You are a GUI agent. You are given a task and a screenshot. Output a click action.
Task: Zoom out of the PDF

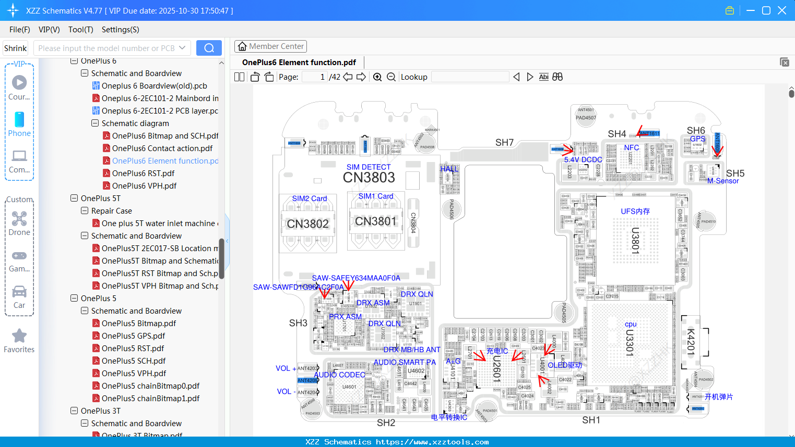click(x=391, y=77)
